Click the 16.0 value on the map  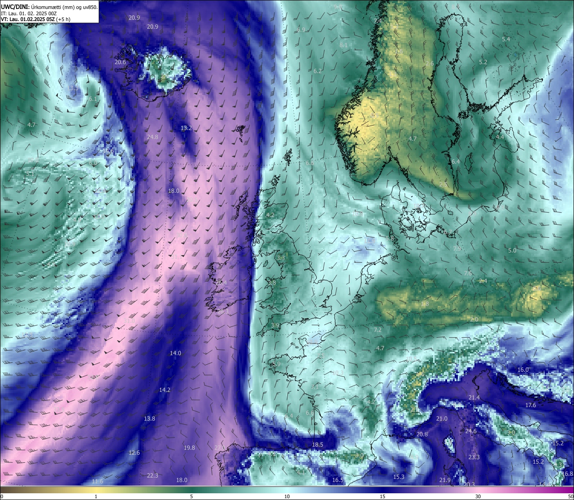(x=523, y=370)
